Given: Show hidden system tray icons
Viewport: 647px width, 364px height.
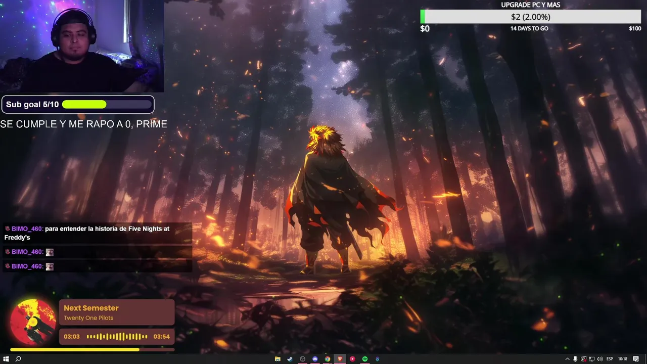Looking at the screenshot, I should coord(567,359).
